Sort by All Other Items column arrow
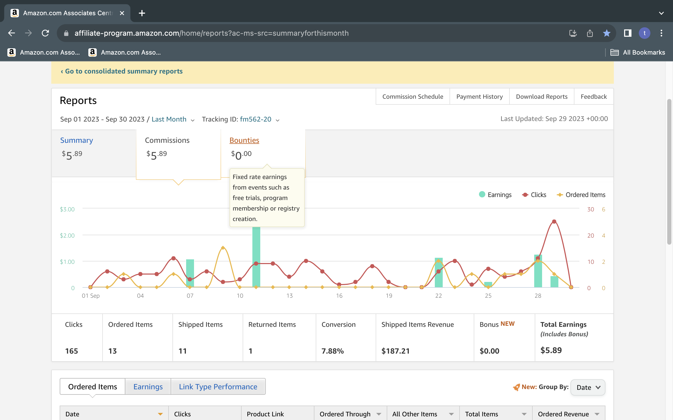The width and height of the screenshot is (673, 420). point(451,414)
